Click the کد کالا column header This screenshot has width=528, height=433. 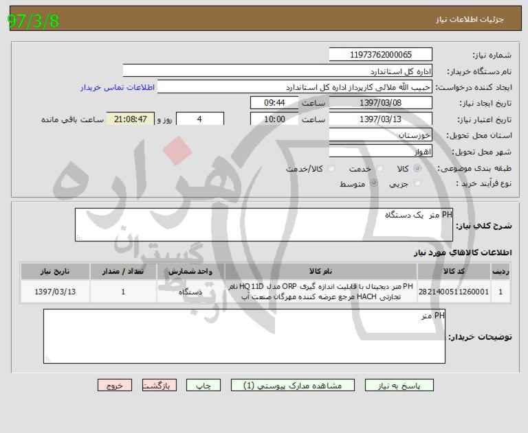point(454,272)
